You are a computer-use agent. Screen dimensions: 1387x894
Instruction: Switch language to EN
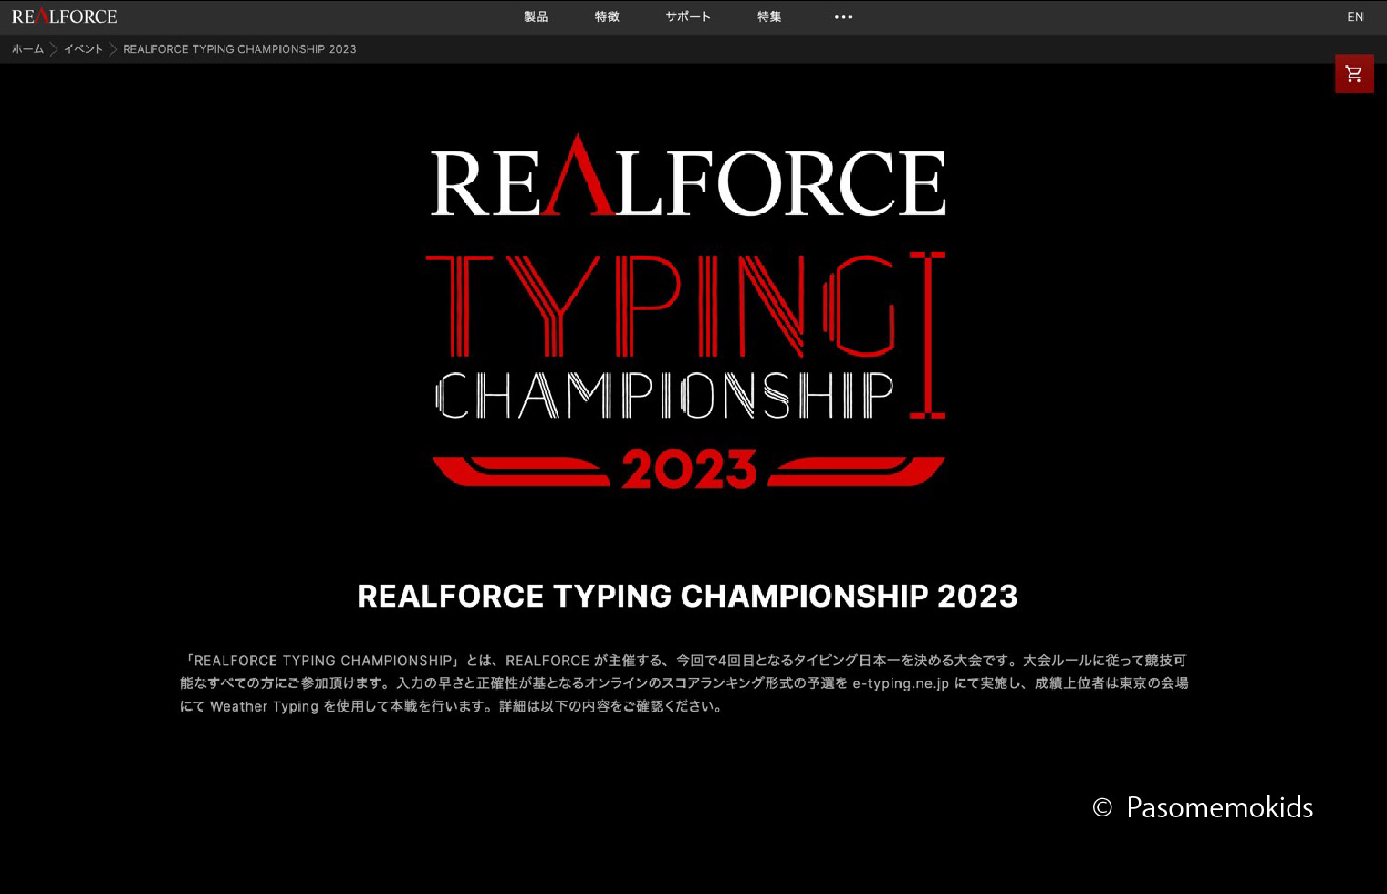tap(1355, 16)
